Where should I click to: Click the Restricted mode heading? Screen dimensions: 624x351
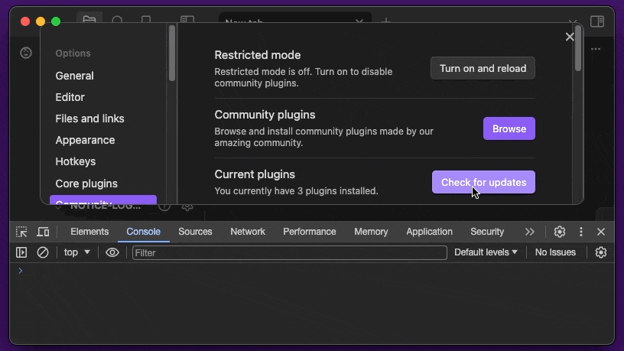258,55
